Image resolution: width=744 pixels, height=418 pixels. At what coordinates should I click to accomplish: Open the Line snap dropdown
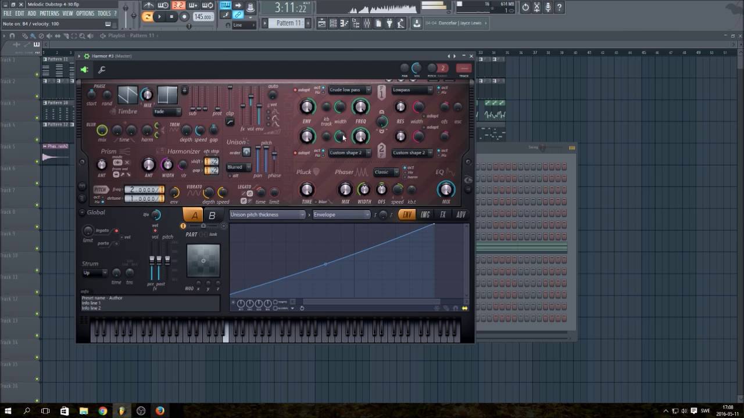click(x=244, y=25)
